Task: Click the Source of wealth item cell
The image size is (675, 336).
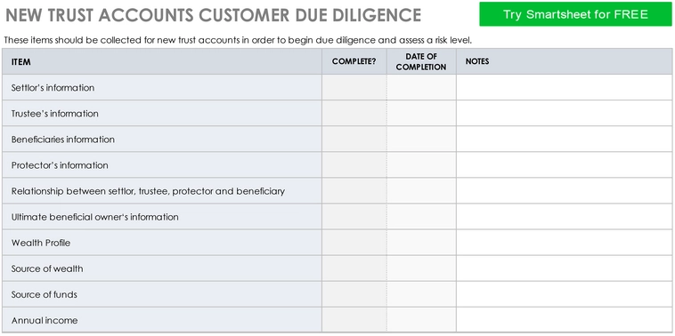Action: coord(162,268)
